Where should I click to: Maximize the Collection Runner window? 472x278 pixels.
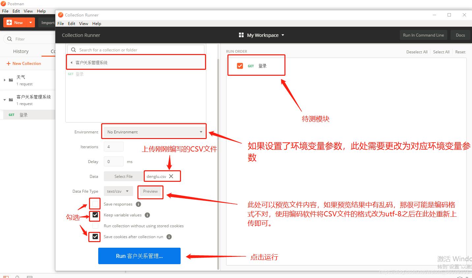click(x=449, y=15)
